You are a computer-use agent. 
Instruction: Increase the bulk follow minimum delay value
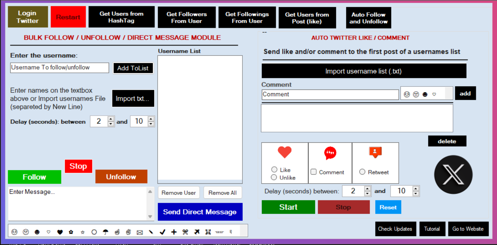click(111, 119)
